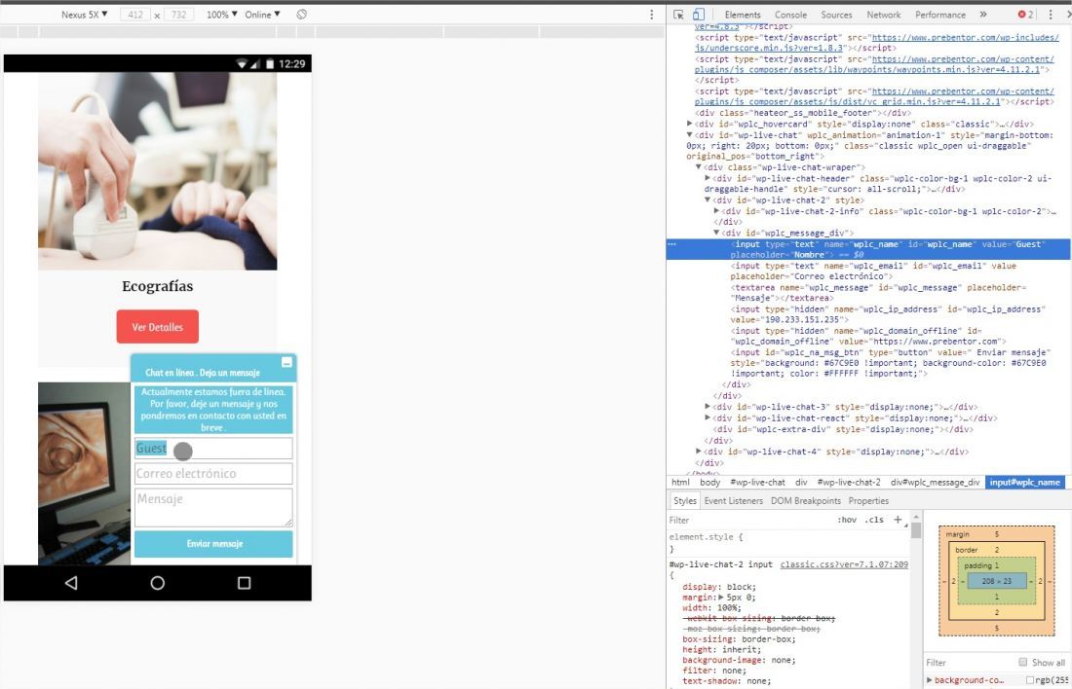
Task: Select the DOM Breakpoints subtab
Action: 805,500
